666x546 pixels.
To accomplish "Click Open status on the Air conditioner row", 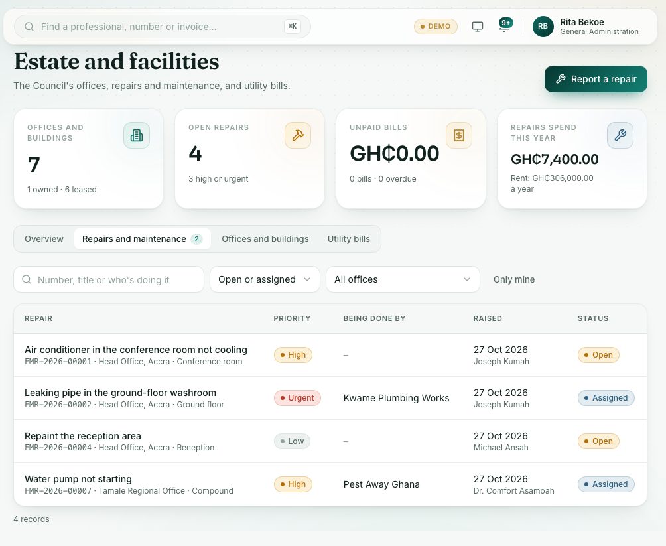I will 598,355.
